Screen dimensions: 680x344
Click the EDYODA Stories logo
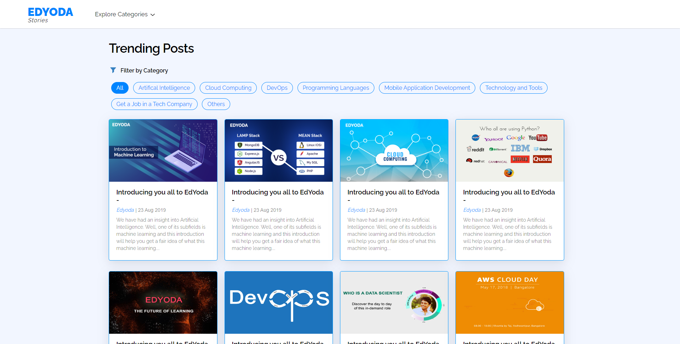point(50,15)
